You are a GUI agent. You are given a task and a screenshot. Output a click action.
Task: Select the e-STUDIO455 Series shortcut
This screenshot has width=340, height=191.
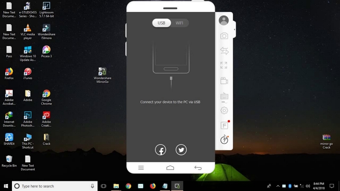click(x=28, y=10)
